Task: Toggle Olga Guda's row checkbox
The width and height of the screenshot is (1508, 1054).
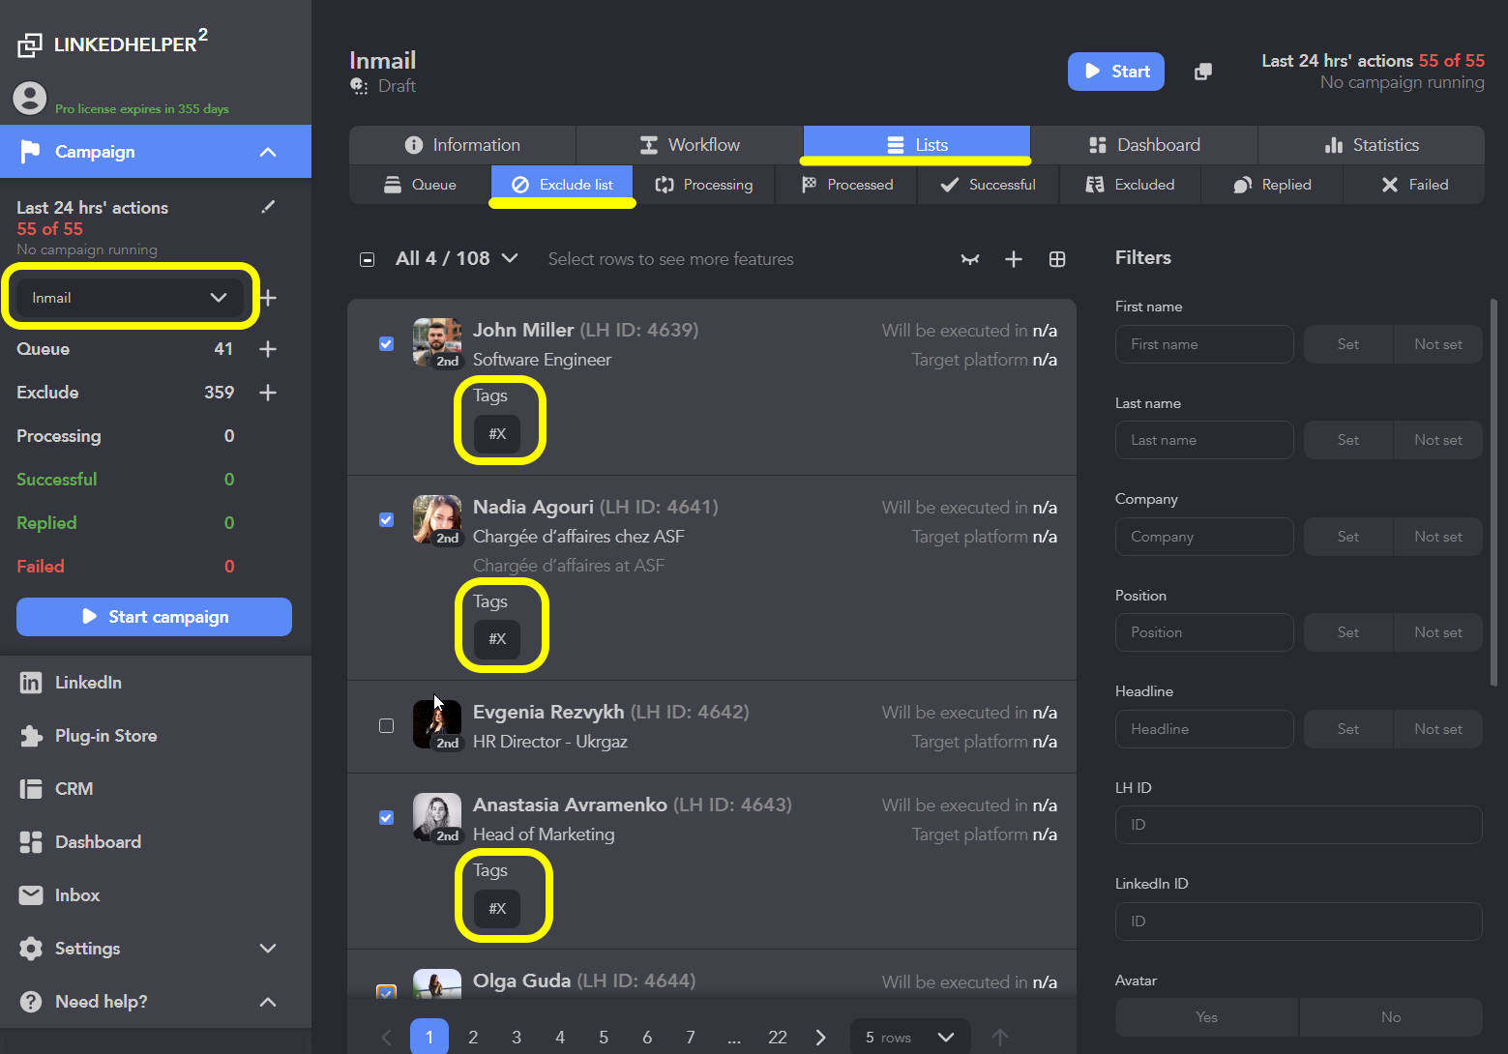Action: (386, 991)
